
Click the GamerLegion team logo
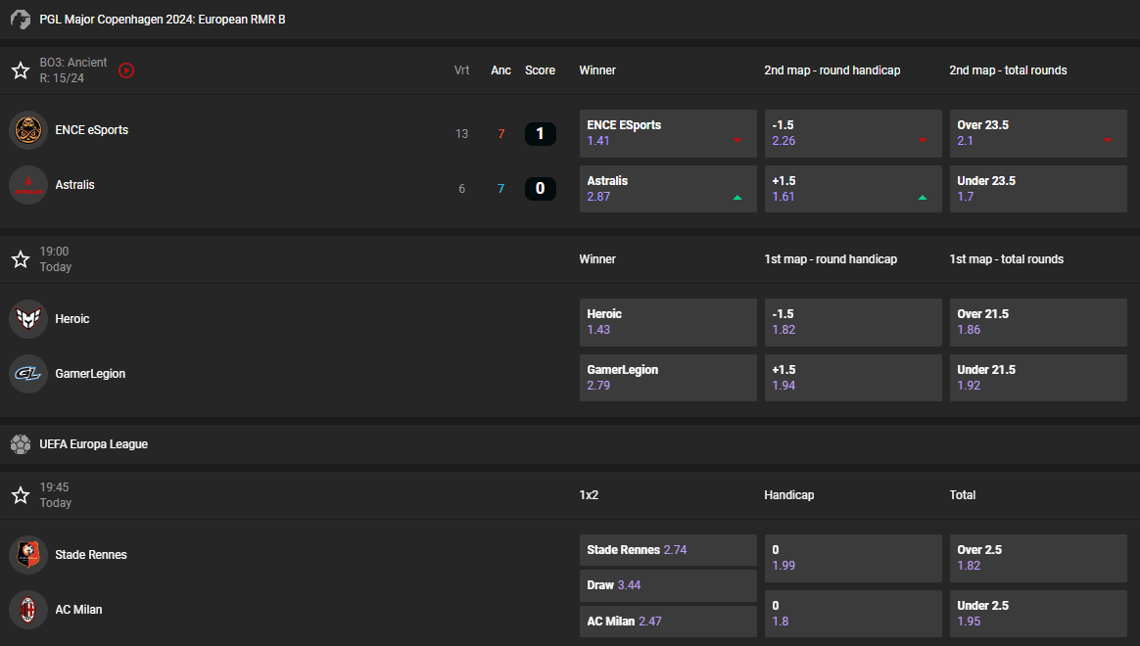pos(28,374)
